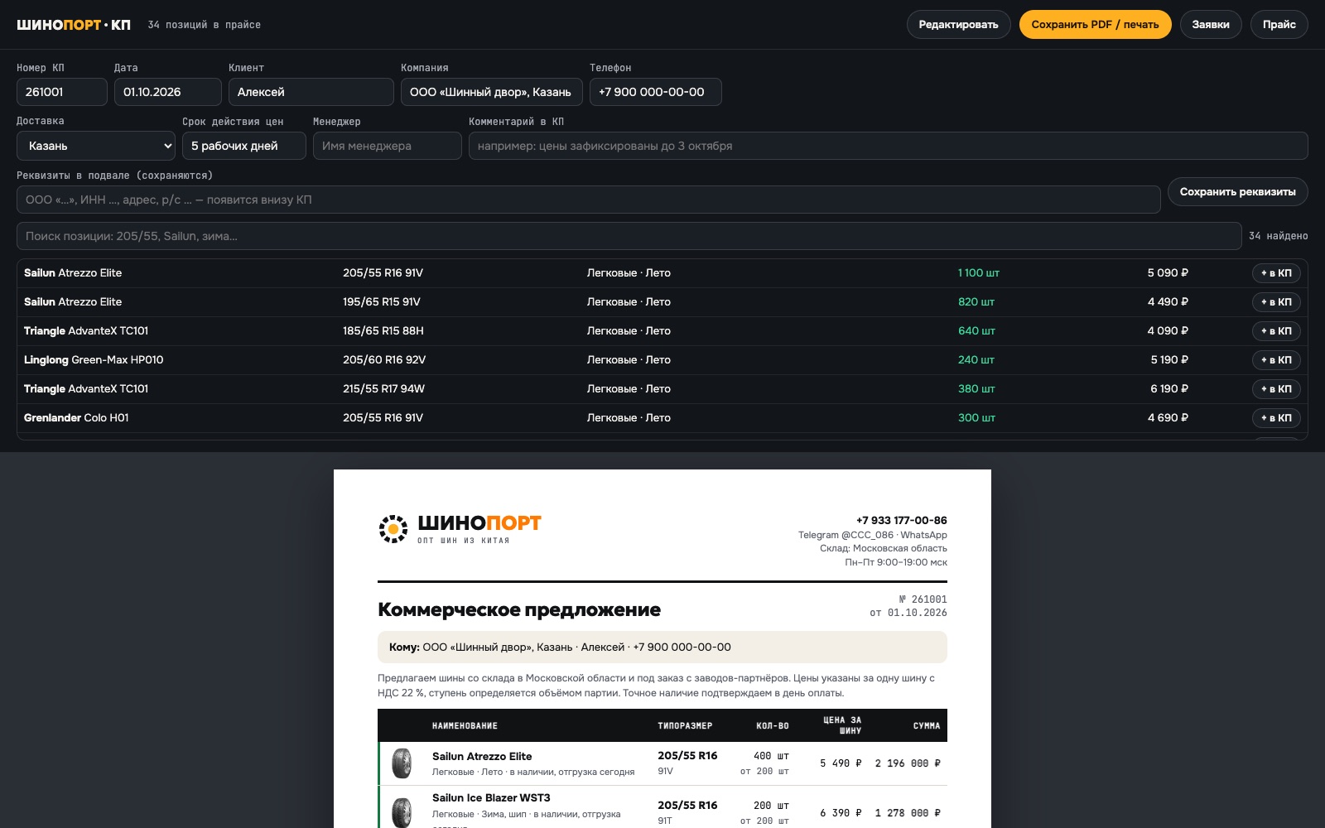Screen dimensions: 1325x828
Task: Click the 34 найдено counter
Action: [1279, 236]
